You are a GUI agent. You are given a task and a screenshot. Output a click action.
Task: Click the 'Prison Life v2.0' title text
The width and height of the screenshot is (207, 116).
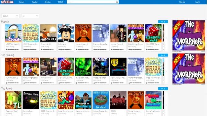coord(46,44)
